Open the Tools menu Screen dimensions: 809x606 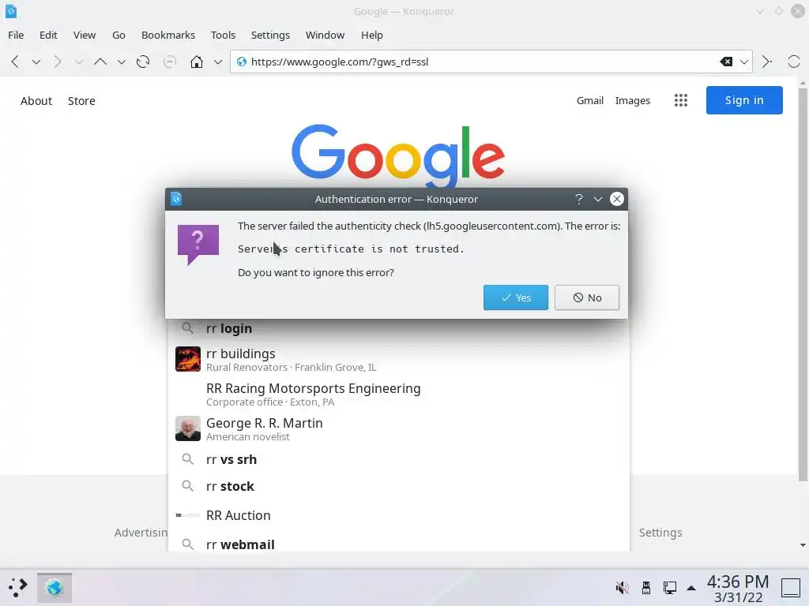click(x=223, y=35)
